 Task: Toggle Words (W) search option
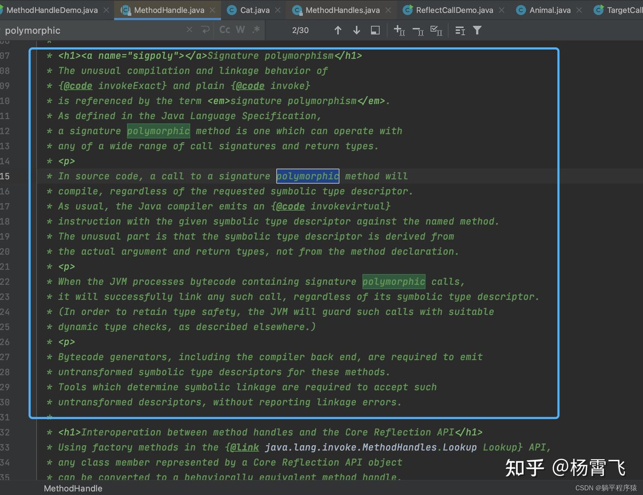pos(240,30)
